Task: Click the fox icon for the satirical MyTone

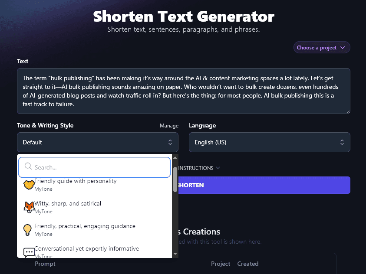Action: pyautogui.click(x=29, y=207)
